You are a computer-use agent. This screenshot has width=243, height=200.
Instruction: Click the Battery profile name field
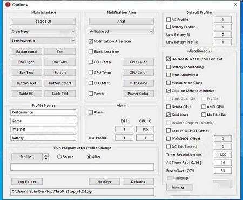coord(43,138)
